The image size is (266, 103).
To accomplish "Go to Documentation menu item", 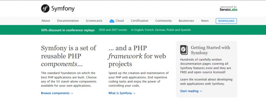I will [x=68, y=21].
